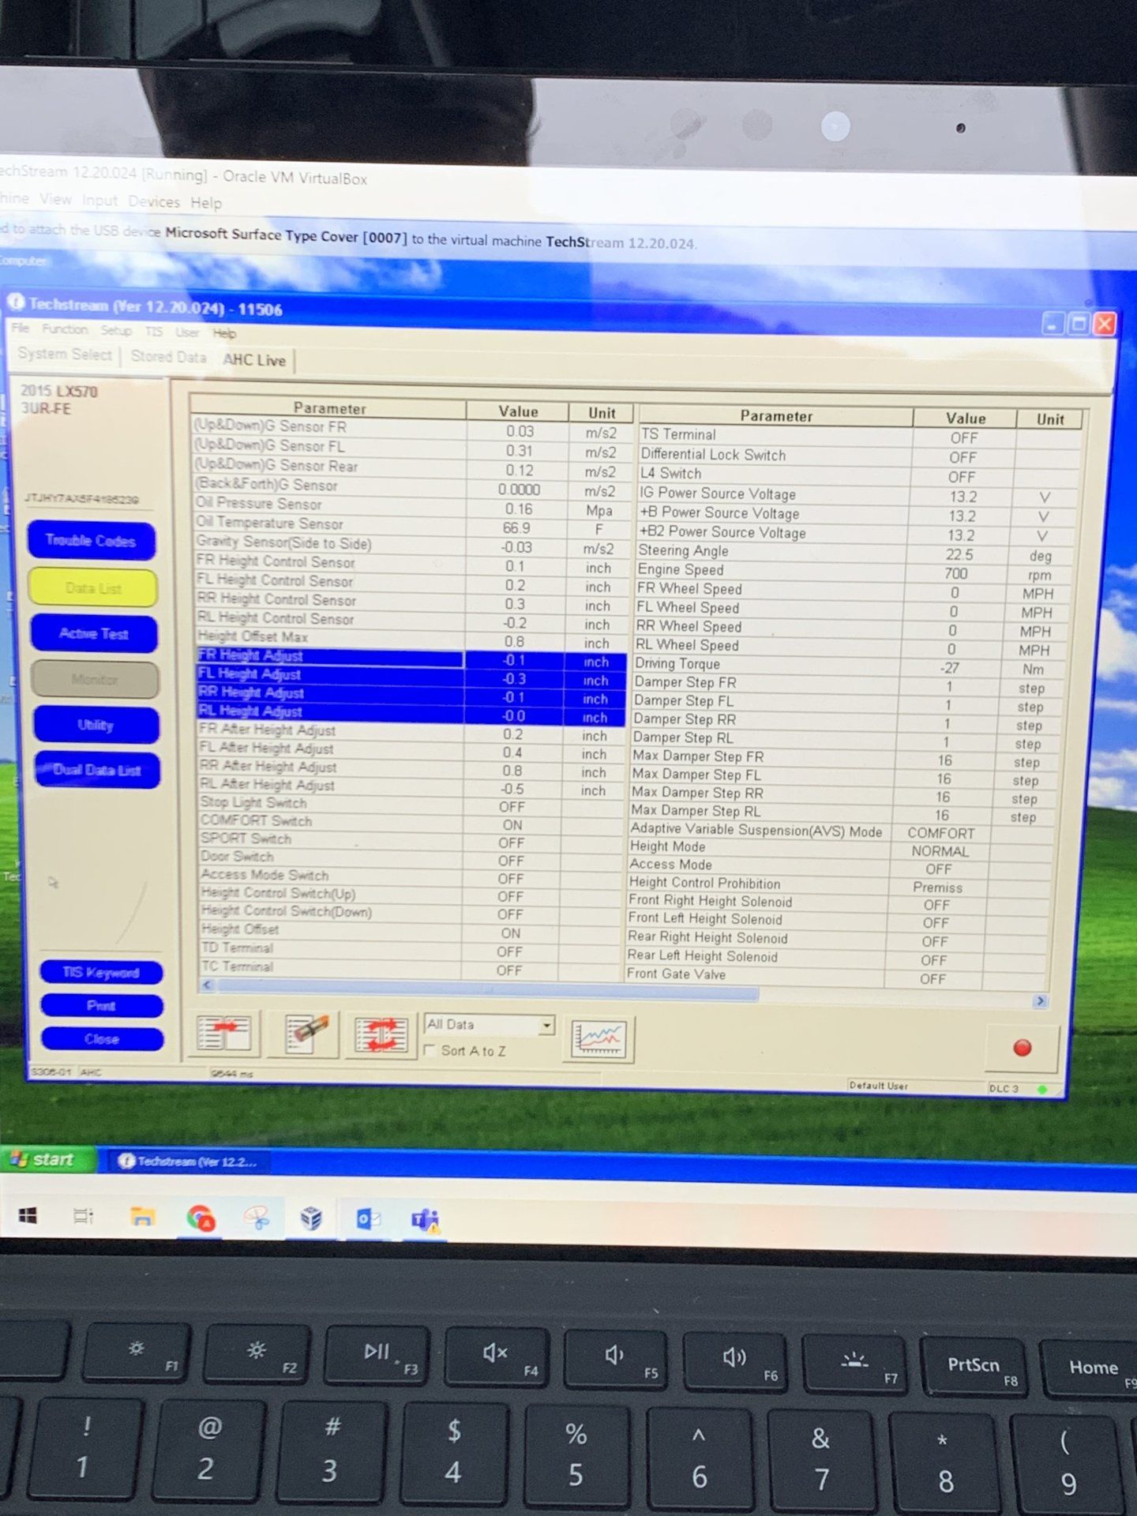Open the Windows Start menu on the taskbar
1137x1516 pixels.
pyautogui.click(x=28, y=1215)
